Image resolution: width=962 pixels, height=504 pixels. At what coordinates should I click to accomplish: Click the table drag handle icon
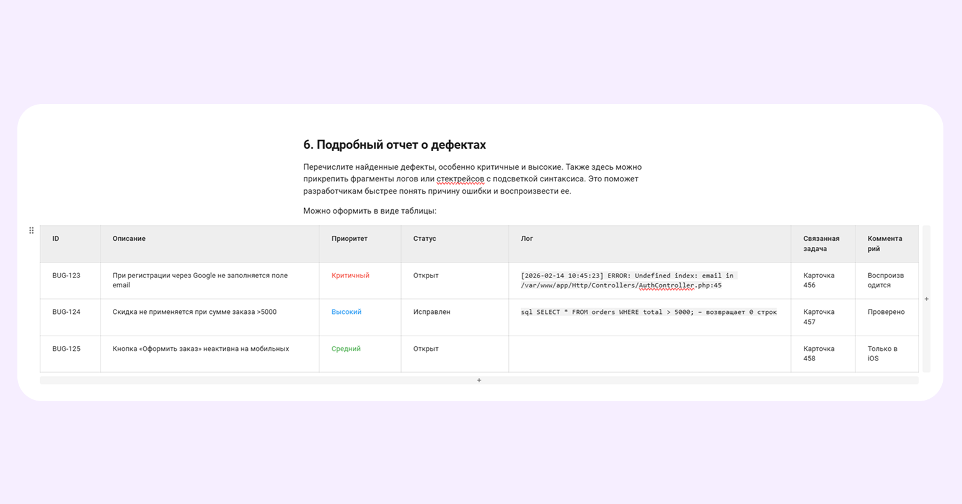[x=32, y=230]
